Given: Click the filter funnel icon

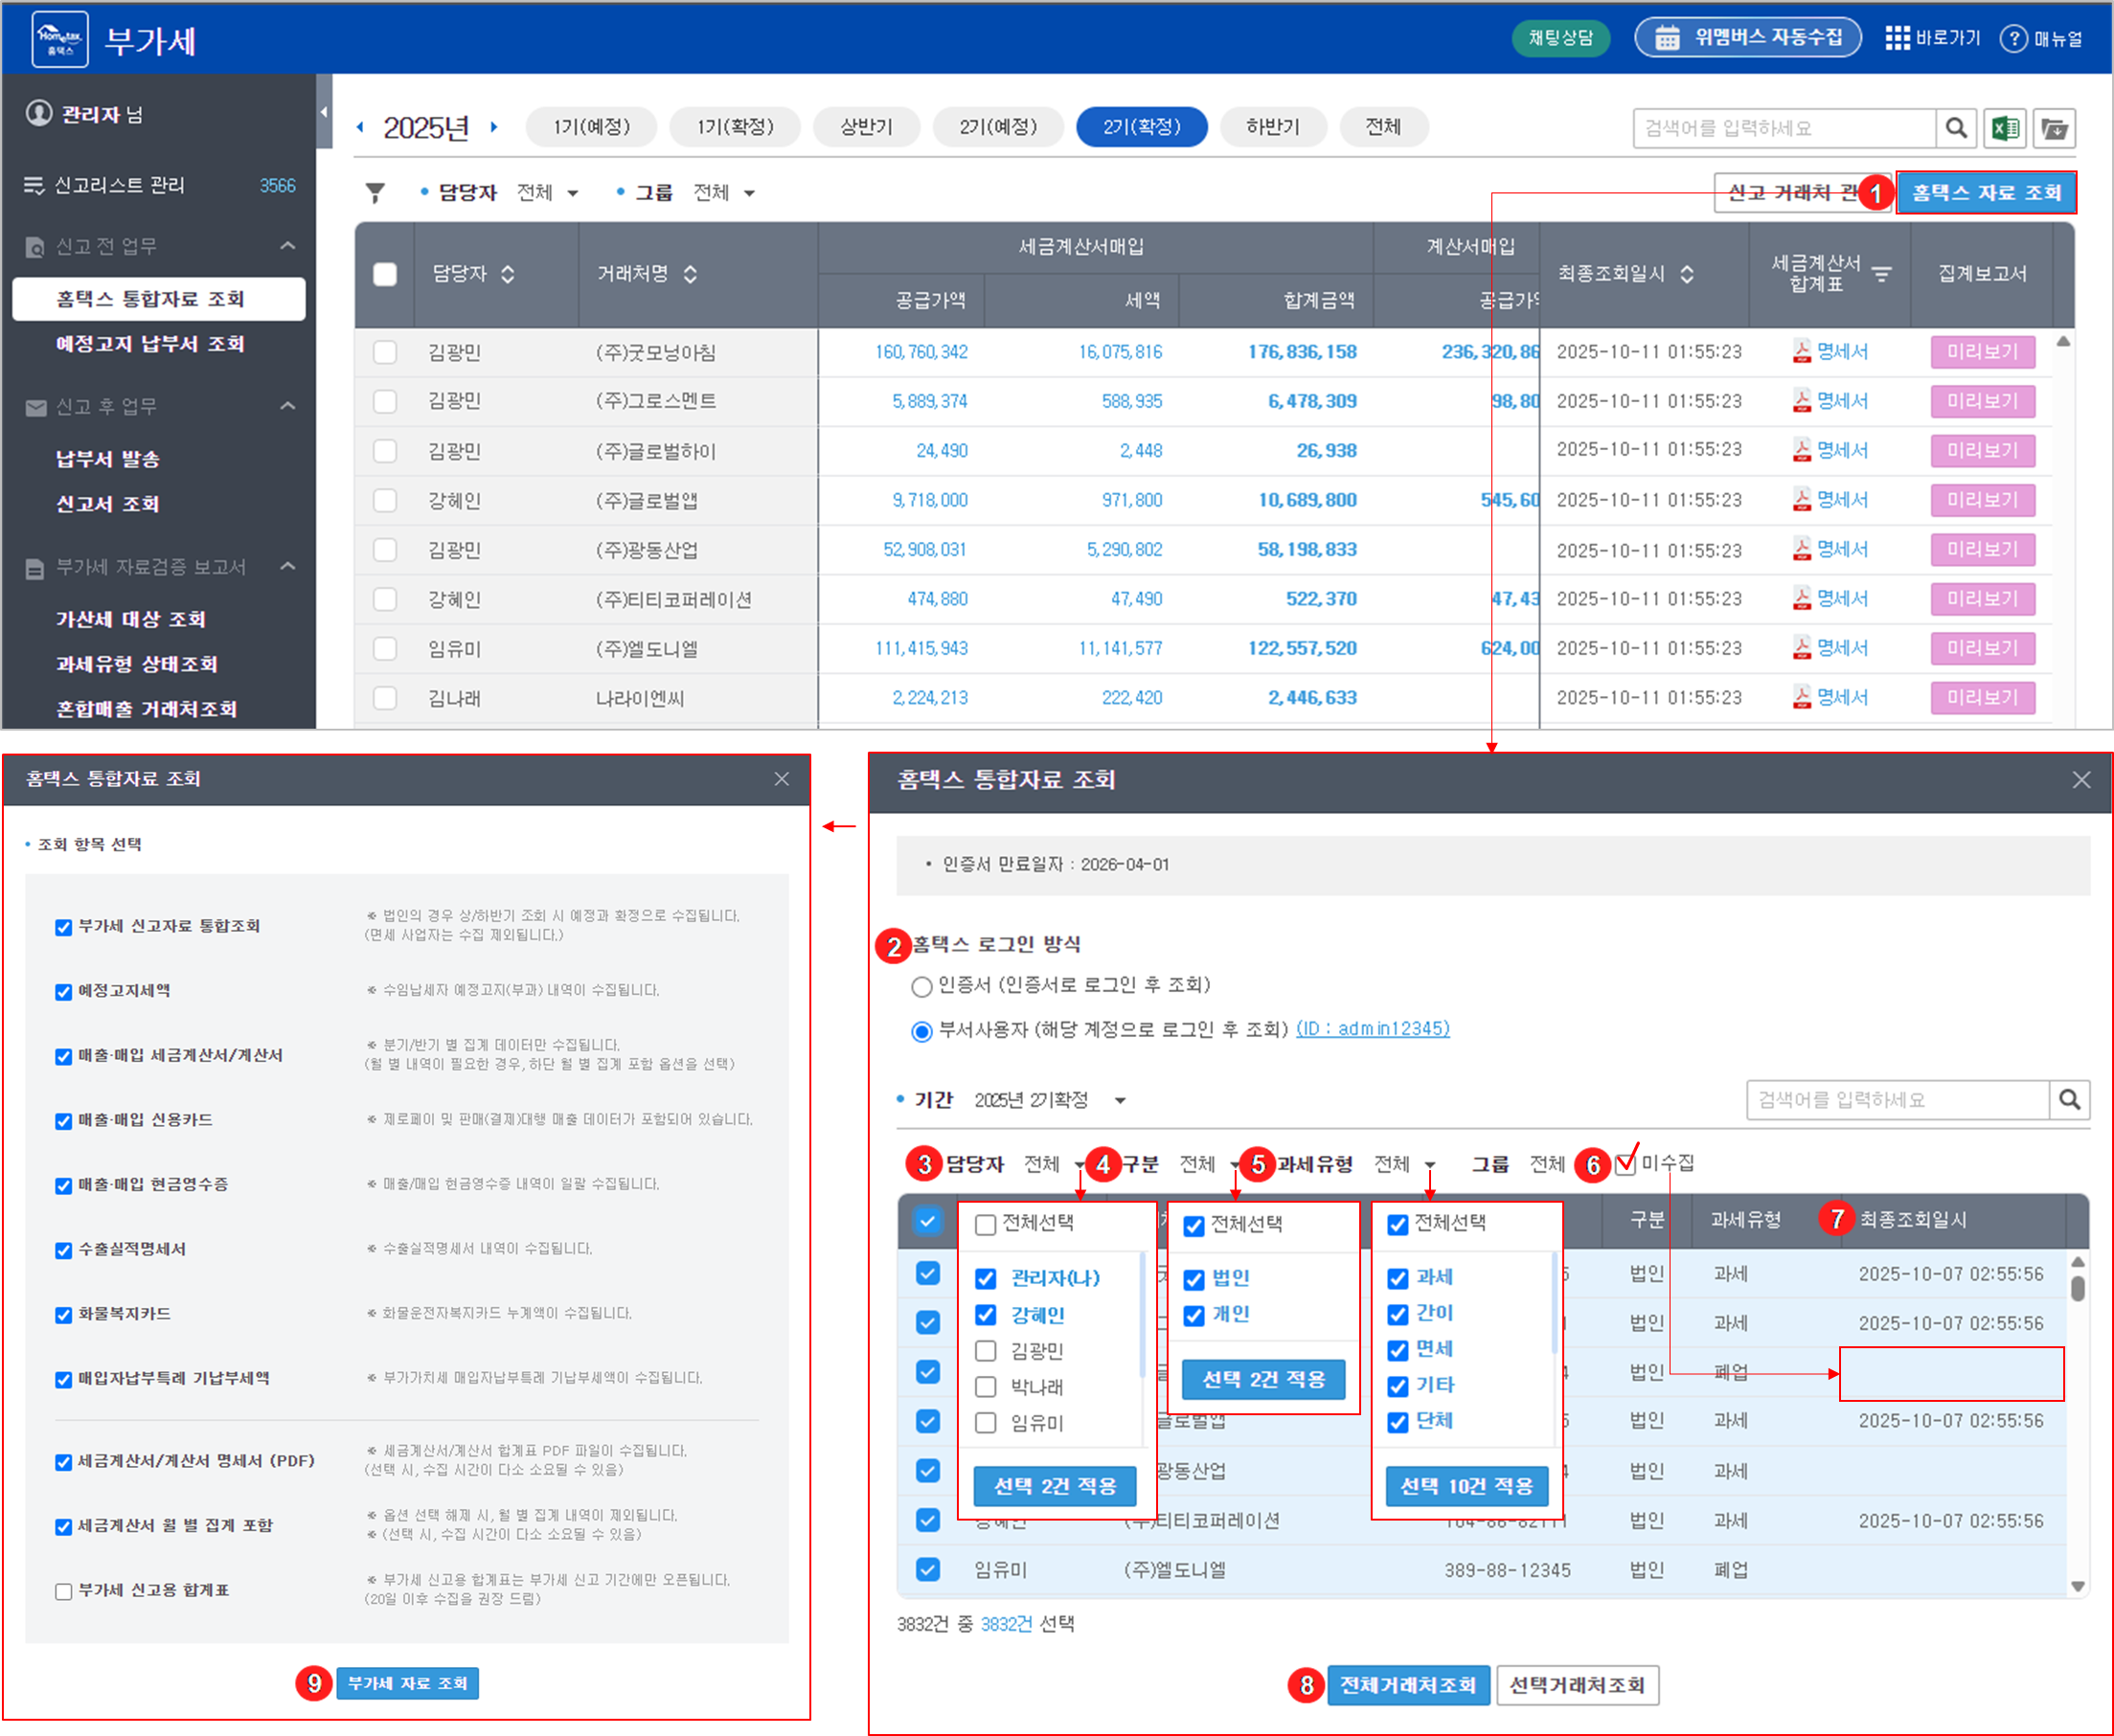Looking at the screenshot, I should [375, 192].
